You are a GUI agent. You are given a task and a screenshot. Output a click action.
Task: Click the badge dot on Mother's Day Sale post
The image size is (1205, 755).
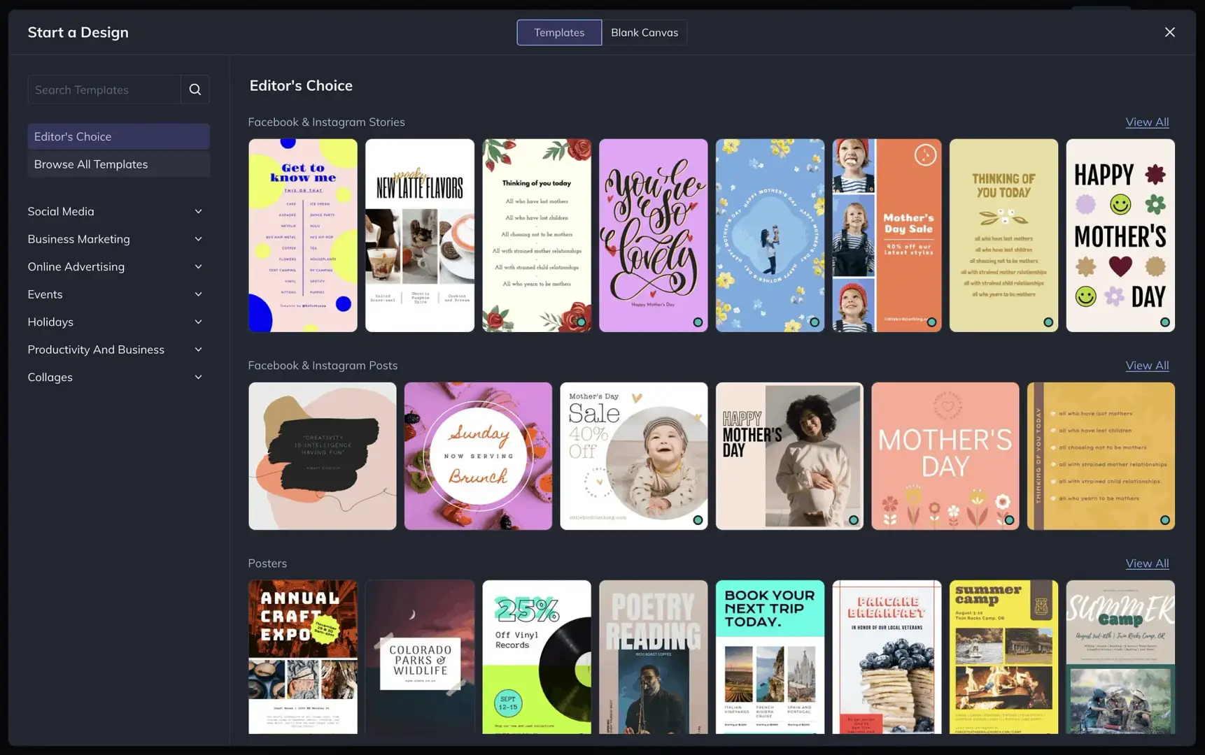[x=698, y=520]
